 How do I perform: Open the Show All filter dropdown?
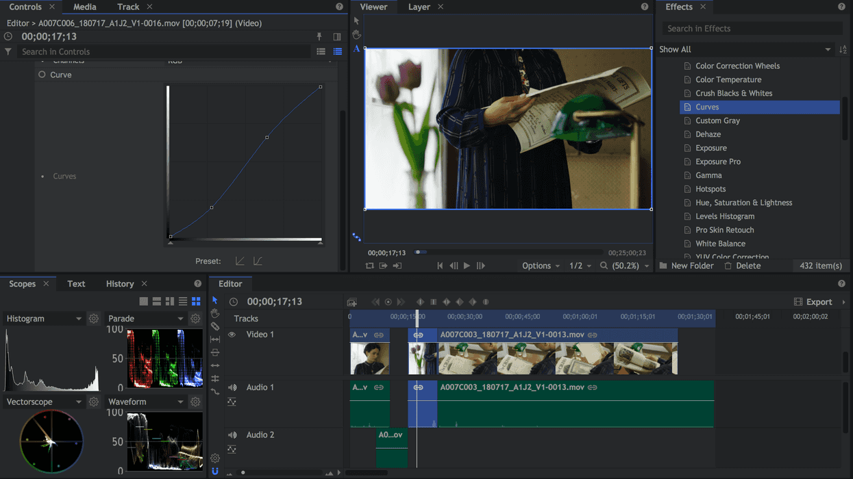point(745,50)
